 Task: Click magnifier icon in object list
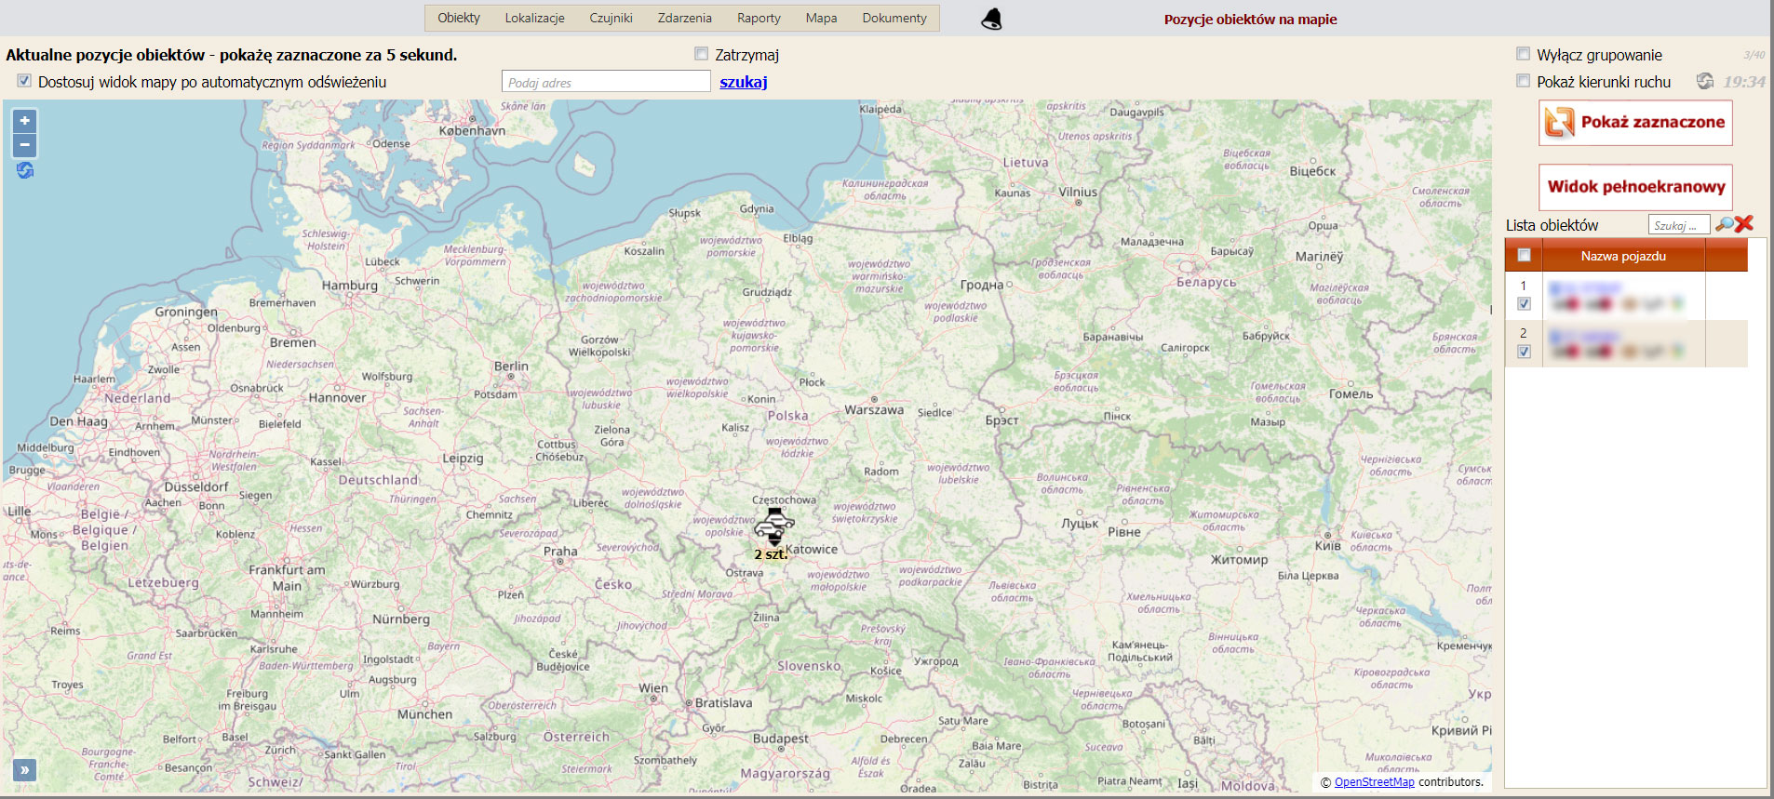click(x=1724, y=224)
